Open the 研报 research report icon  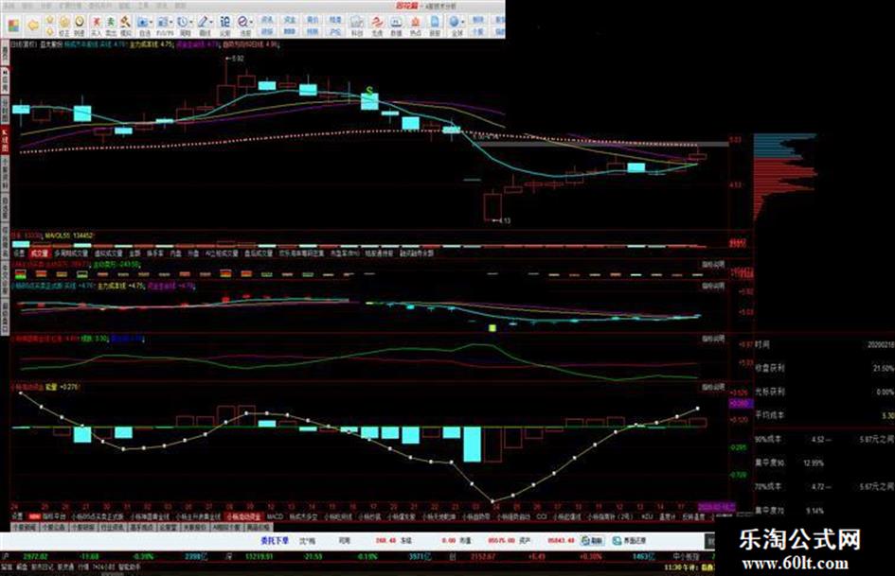[x=435, y=26]
